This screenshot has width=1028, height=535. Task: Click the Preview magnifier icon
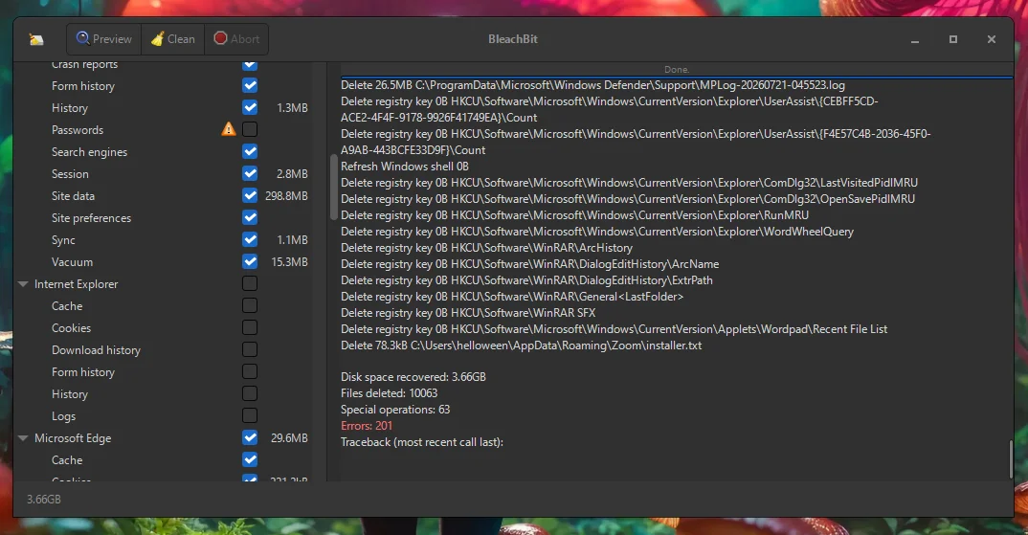click(82, 38)
